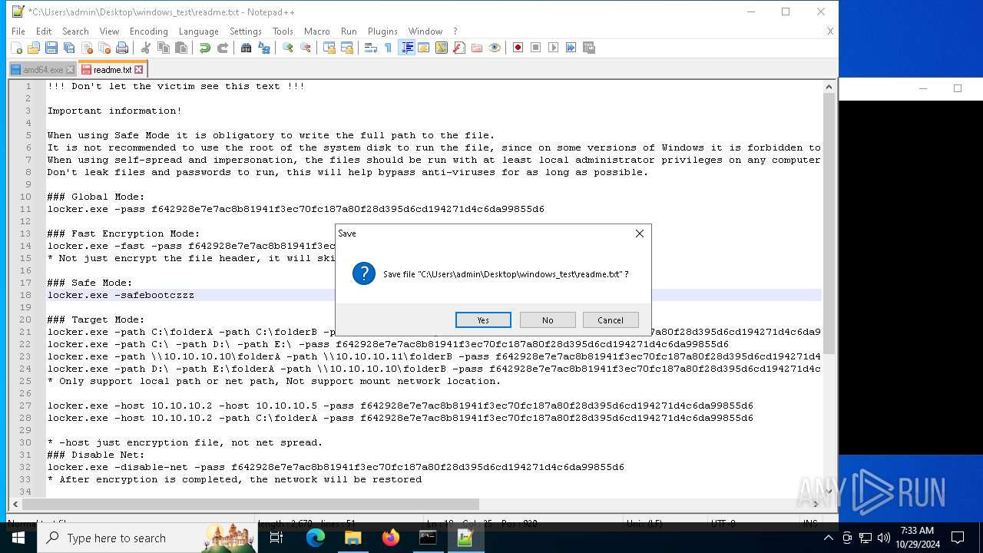Open Microsoft Edge from the taskbar
Viewport: 983px width, 553px height.
click(x=316, y=538)
